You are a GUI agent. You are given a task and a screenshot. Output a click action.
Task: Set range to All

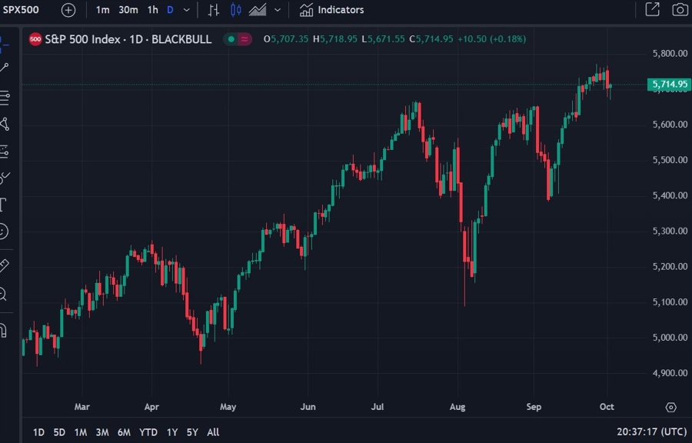(x=213, y=432)
